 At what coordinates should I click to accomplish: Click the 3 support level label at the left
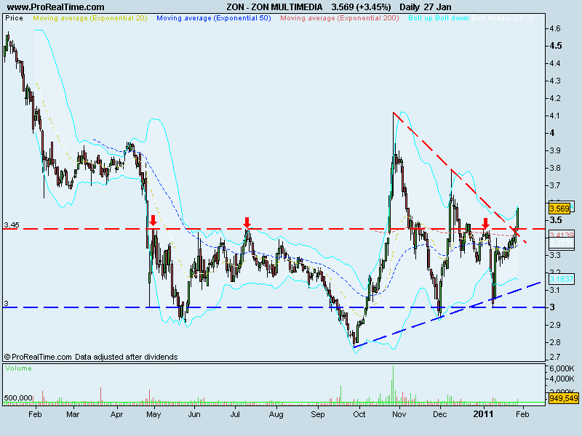pos(6,303)
